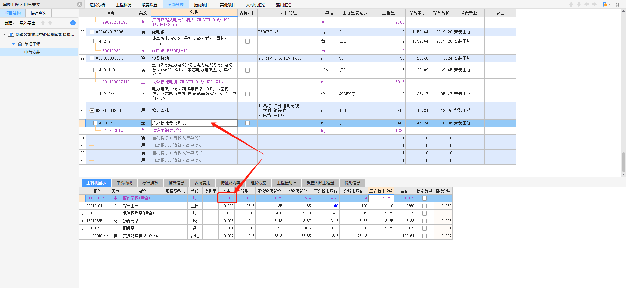Click the move-down arrow beside 导入导出
The image size is (626, 288).
point(50,23)
